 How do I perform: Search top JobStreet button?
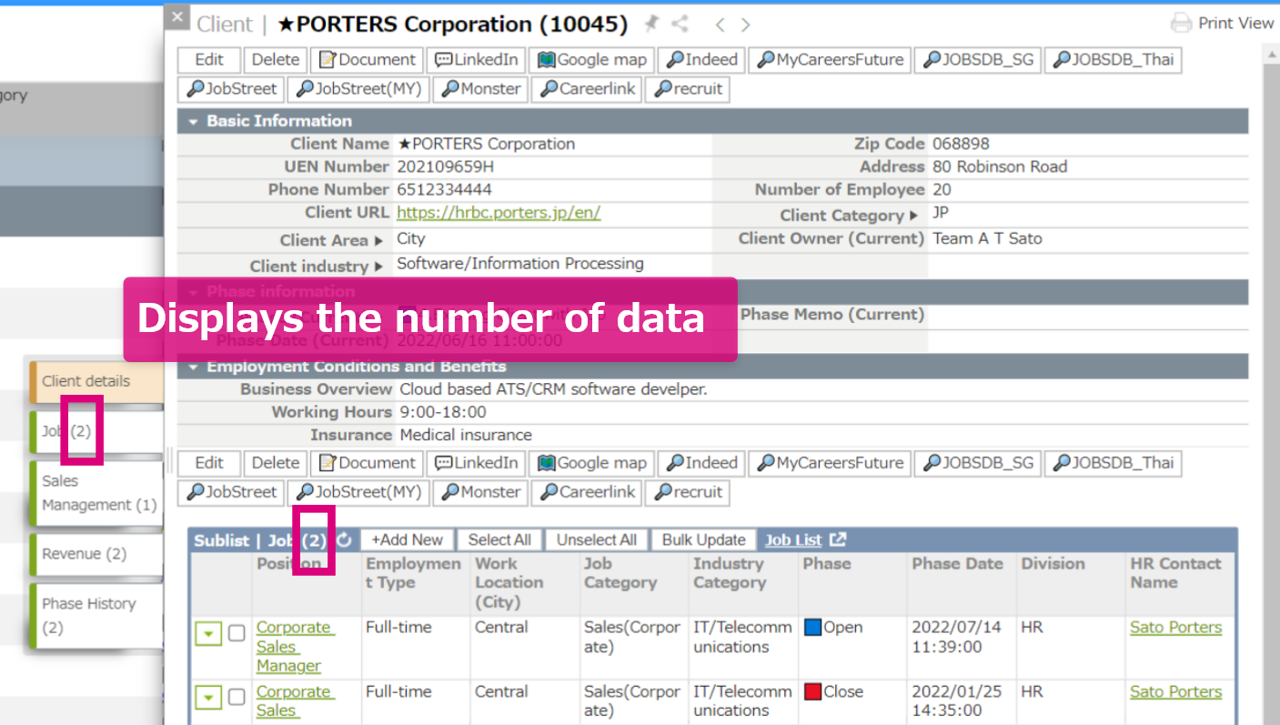(232, 89)
